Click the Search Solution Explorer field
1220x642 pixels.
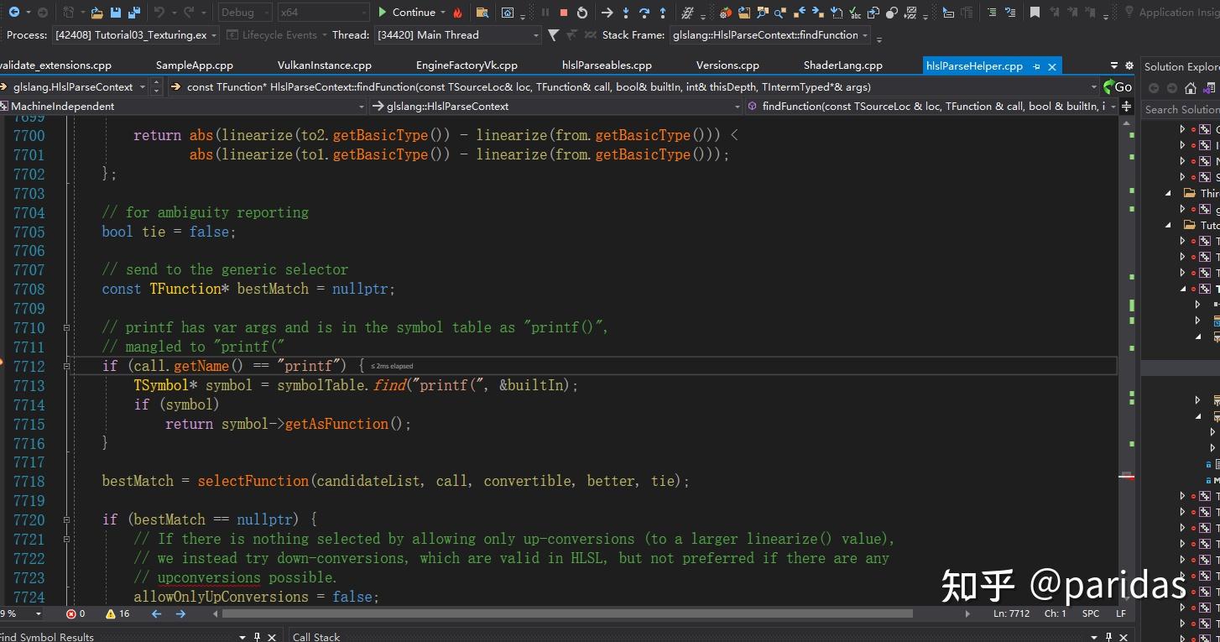tap(1181, 110)
